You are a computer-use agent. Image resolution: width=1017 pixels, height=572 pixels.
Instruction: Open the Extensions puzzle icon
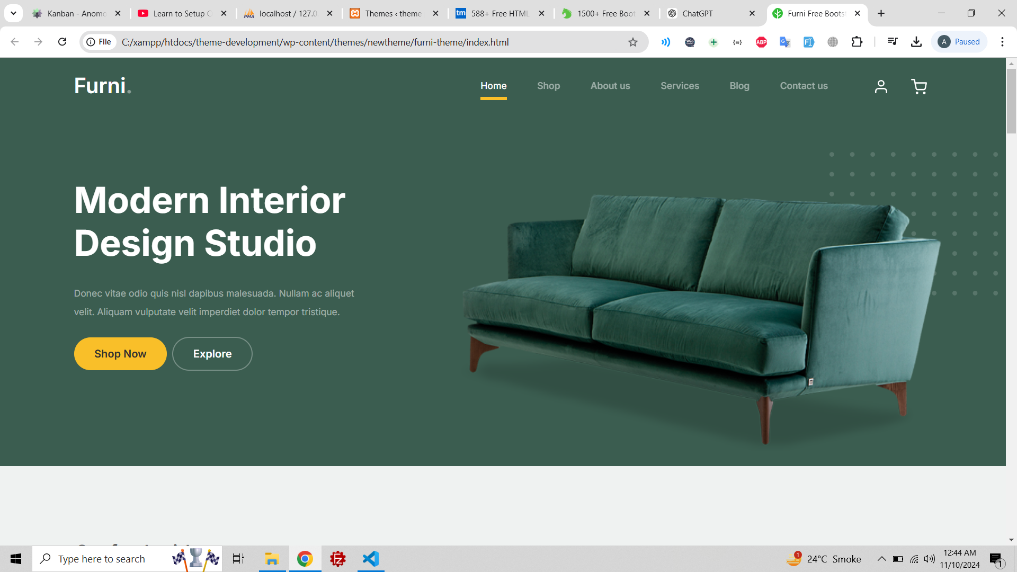(x=857, y=42)
